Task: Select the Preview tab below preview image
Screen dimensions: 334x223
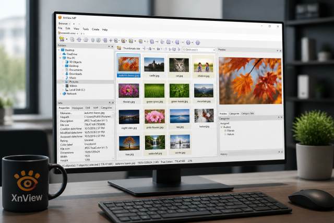Action: pyautogui.click(x=223, y=114)
